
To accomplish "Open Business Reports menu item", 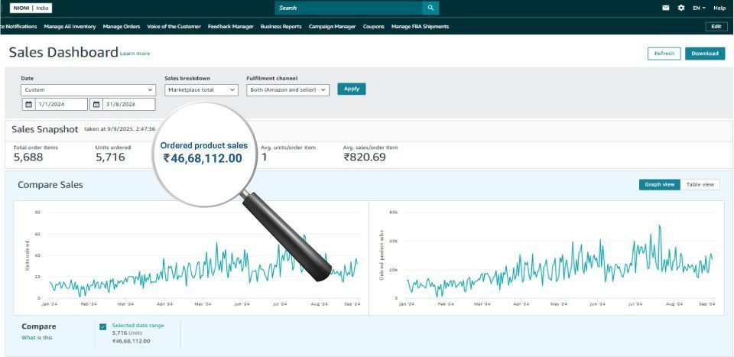I will point(281,27).
